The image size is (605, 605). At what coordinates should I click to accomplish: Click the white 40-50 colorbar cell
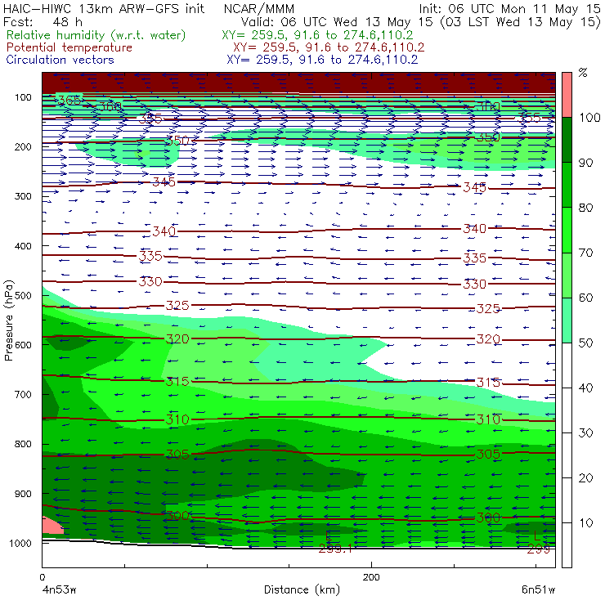tap(567, 365)
